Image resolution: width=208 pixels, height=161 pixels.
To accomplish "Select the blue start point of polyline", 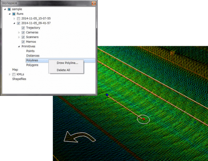I will coord(107,95).
